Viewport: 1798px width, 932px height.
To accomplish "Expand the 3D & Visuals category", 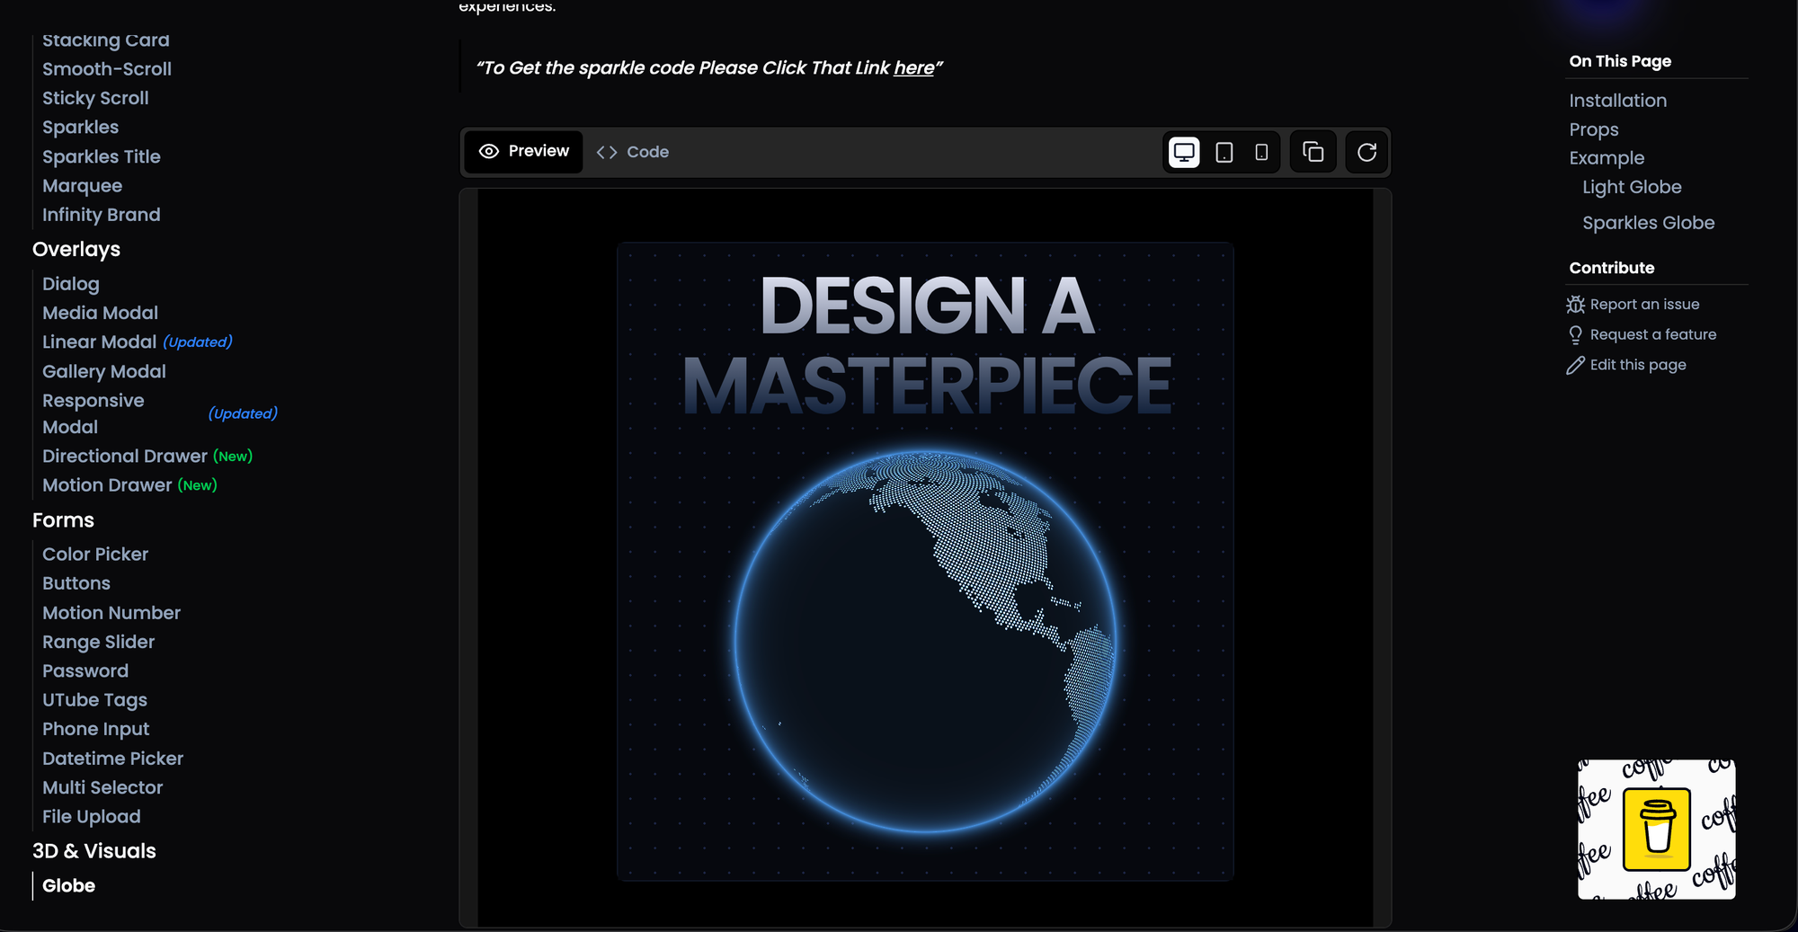I will [x=94, y=850].
